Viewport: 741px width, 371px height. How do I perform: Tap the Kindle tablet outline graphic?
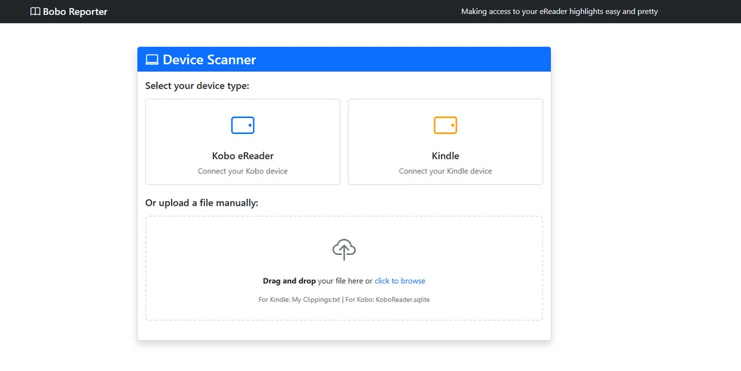pyautogui.click(x=445, y=125)
